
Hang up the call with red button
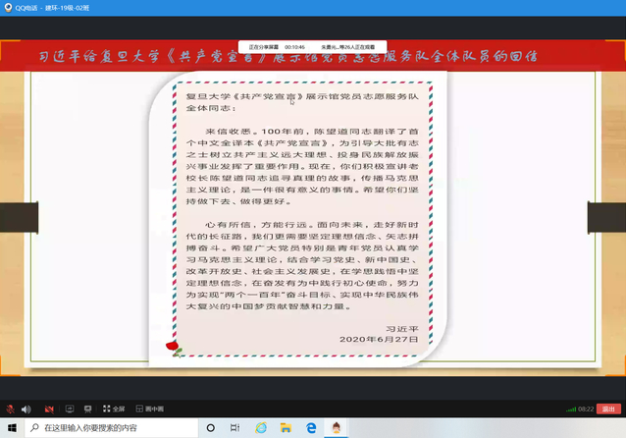click(x=606, y=409)
